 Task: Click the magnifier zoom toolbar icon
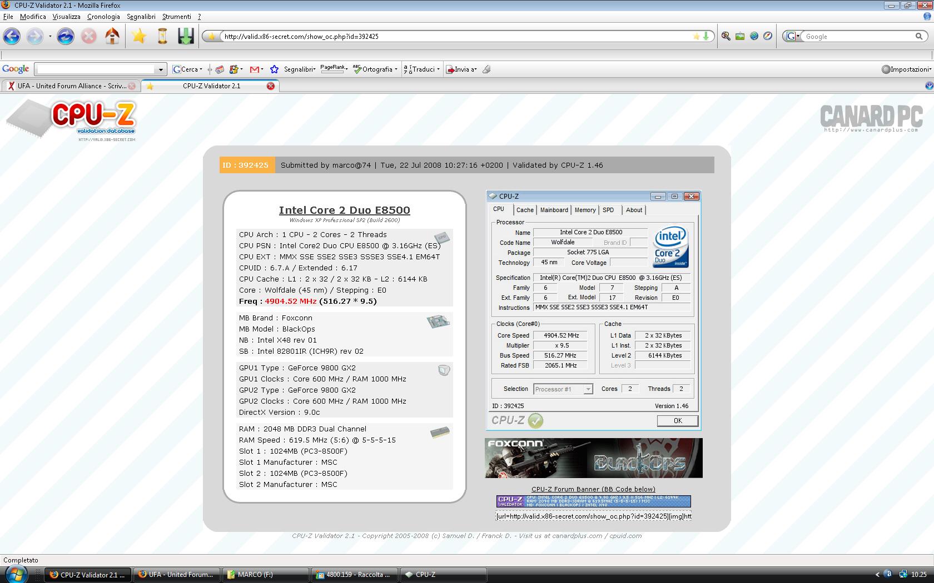(x=726, y=37)
